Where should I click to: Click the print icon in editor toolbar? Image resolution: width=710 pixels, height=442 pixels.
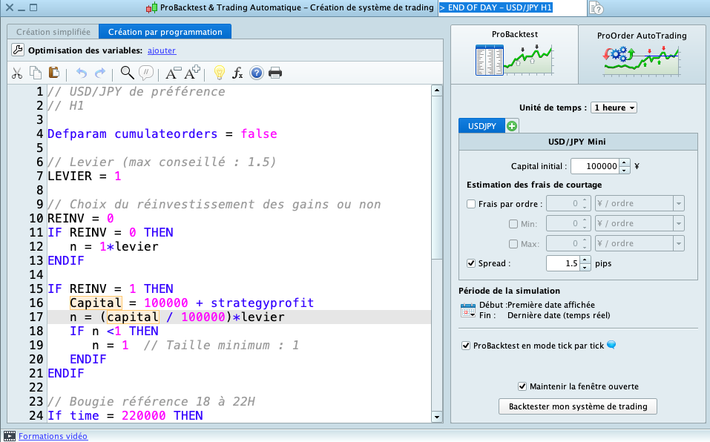[275, 73]
